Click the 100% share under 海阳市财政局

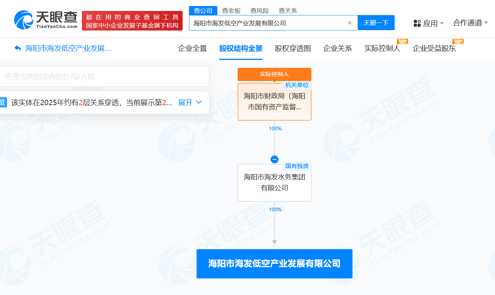click(x=275, y=128)
